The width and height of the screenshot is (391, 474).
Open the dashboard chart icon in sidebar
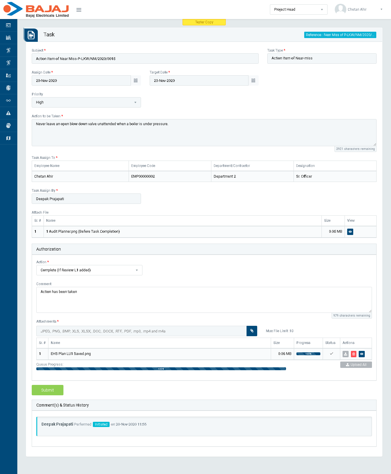tap(8, 25)
